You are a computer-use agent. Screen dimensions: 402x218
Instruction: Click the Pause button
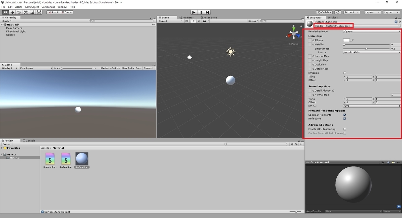click(201, 12)
